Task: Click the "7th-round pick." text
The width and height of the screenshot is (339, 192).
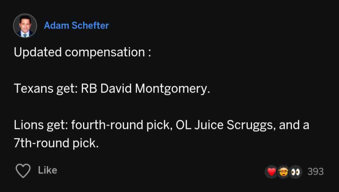Action: (x=56, y=143)
